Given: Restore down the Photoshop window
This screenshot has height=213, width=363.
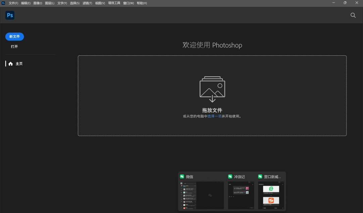Looking at the screenshot, I should pyautogui.click(x=345, y=3).
